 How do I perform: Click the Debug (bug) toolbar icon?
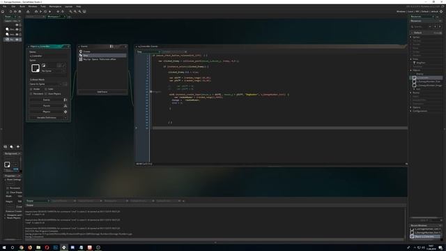(x=36, y=12)
